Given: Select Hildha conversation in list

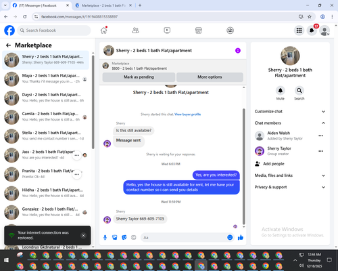Looking at the screenshot, I should [46, 193].
